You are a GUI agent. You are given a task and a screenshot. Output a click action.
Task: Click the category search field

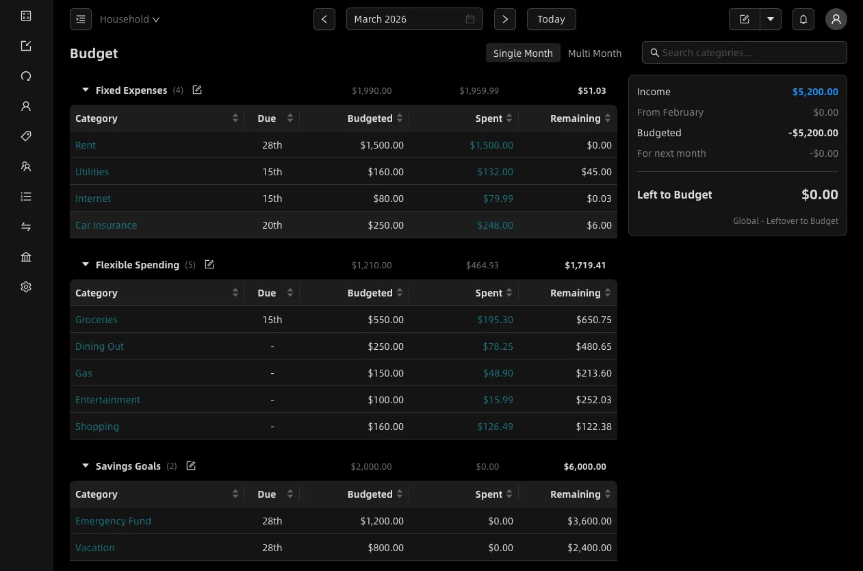pos(743,52)
